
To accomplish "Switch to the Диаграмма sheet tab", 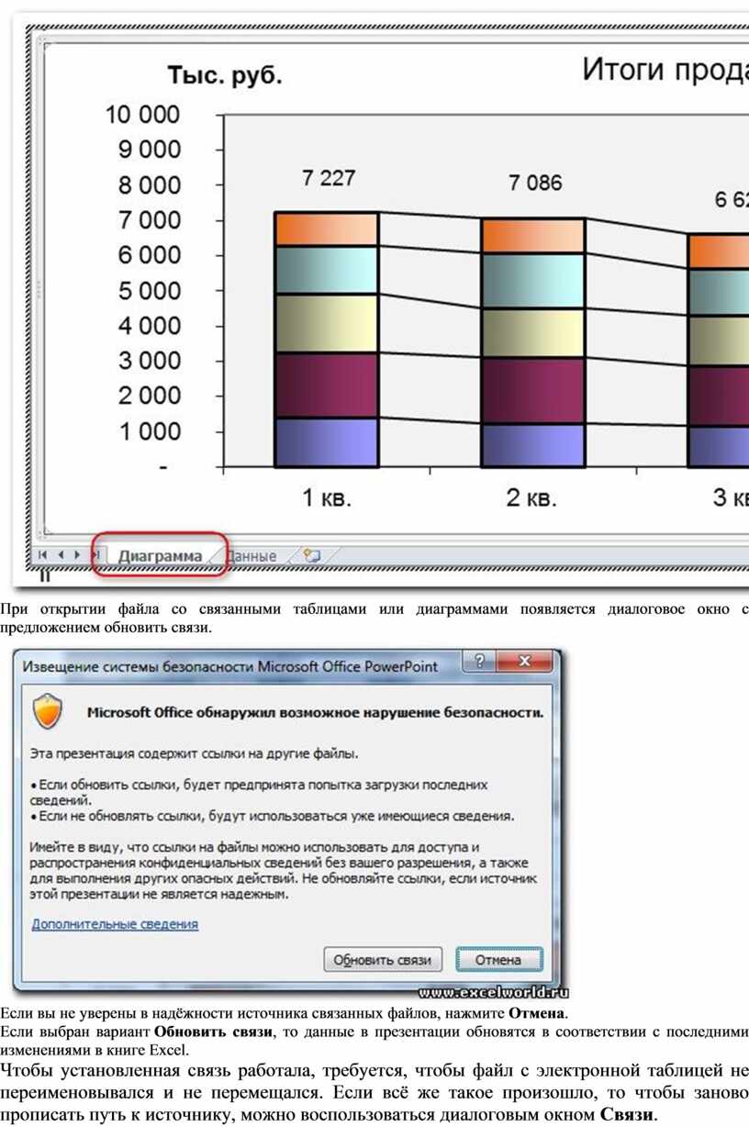I will coord(160,556).
